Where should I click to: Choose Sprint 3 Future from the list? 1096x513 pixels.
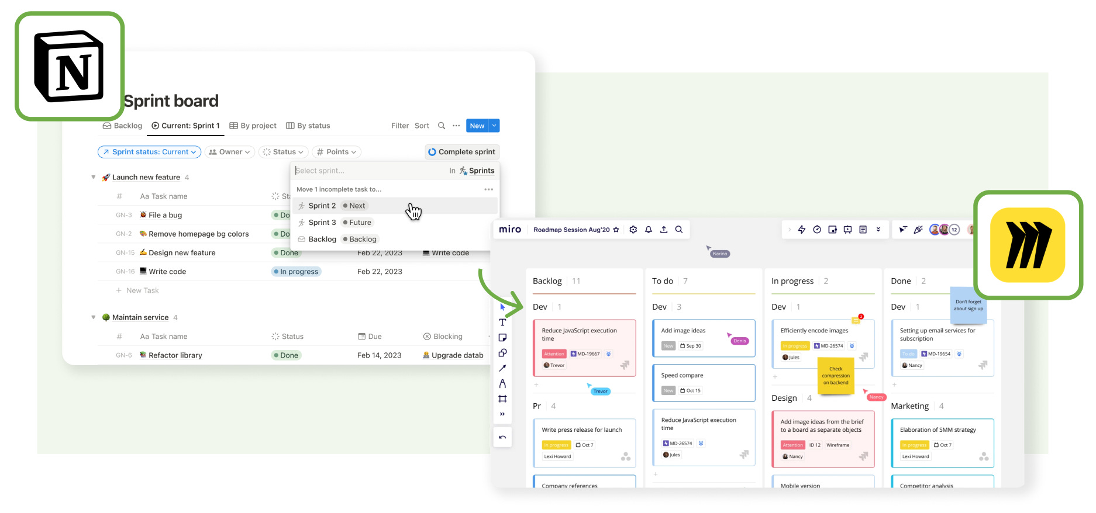(395, 223)
